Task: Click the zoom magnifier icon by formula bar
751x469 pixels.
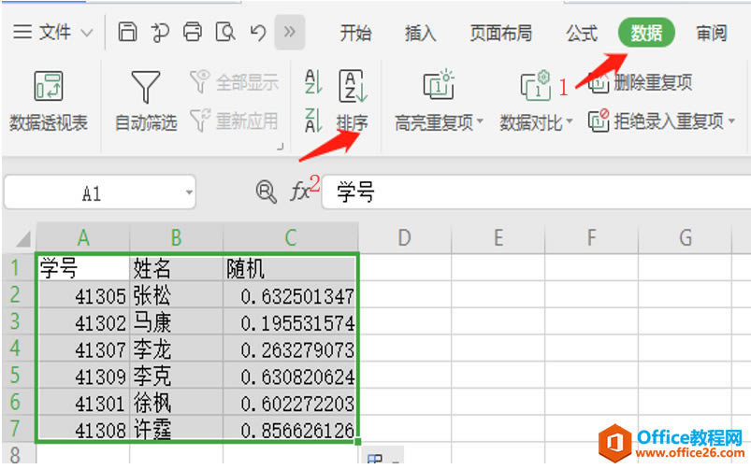Action: pos(266,192)
